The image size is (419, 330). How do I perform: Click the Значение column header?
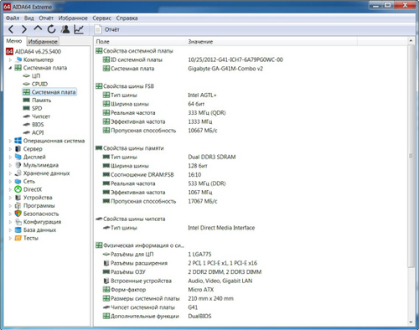272,42
